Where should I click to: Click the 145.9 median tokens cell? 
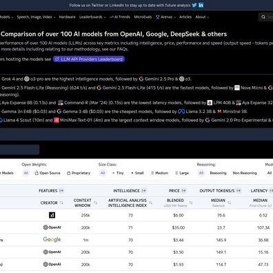[x=221, y=240]
